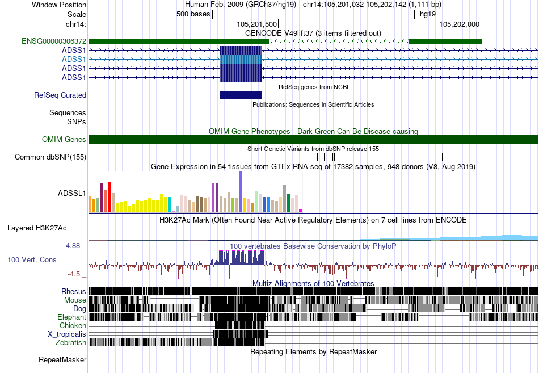The image size is (539, 373).
Task: Click 'Repeating Elements by RepeatMasker' title
Action: point(314,352)
